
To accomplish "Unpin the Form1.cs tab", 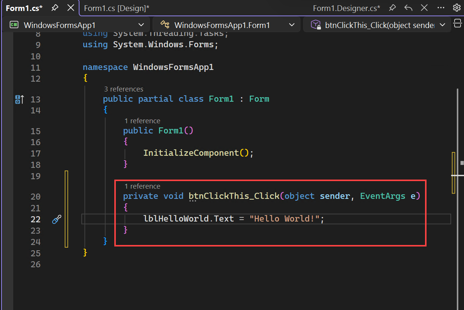I will point(54,7).
